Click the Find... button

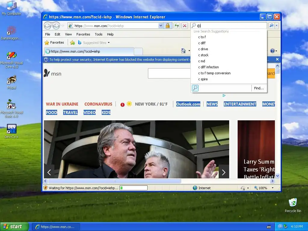259,88
